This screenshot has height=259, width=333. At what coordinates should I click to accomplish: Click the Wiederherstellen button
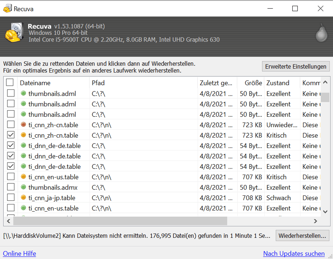pos(302,236)
